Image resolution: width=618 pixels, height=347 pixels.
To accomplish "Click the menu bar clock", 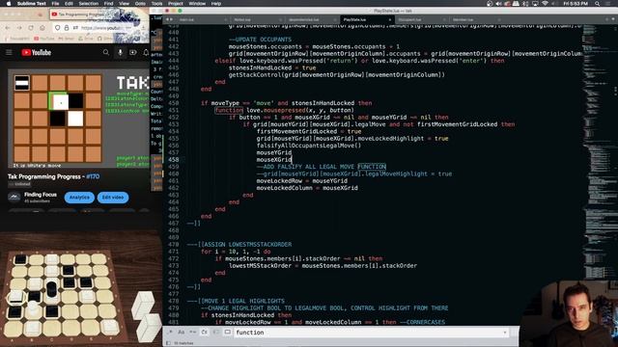I will point(576,4).
